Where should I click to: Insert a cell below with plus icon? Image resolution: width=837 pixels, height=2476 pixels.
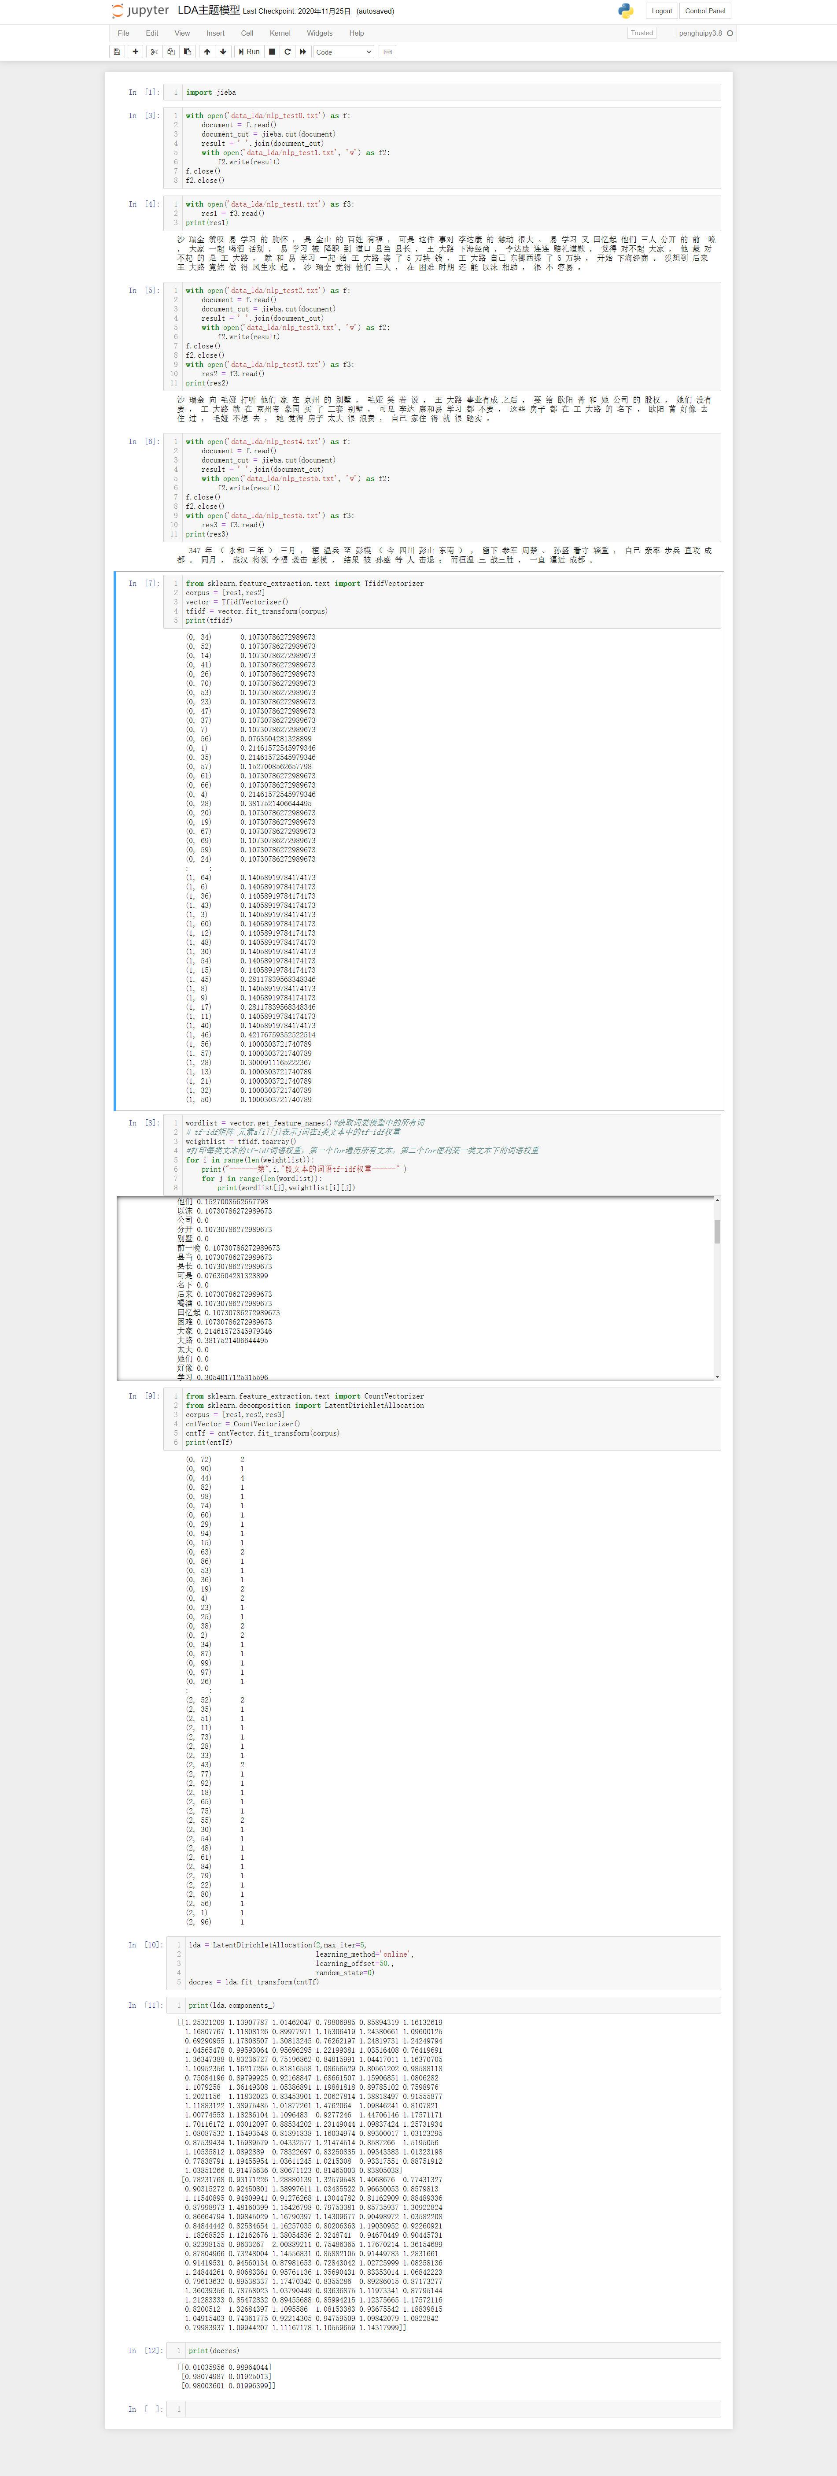point(136,52)
